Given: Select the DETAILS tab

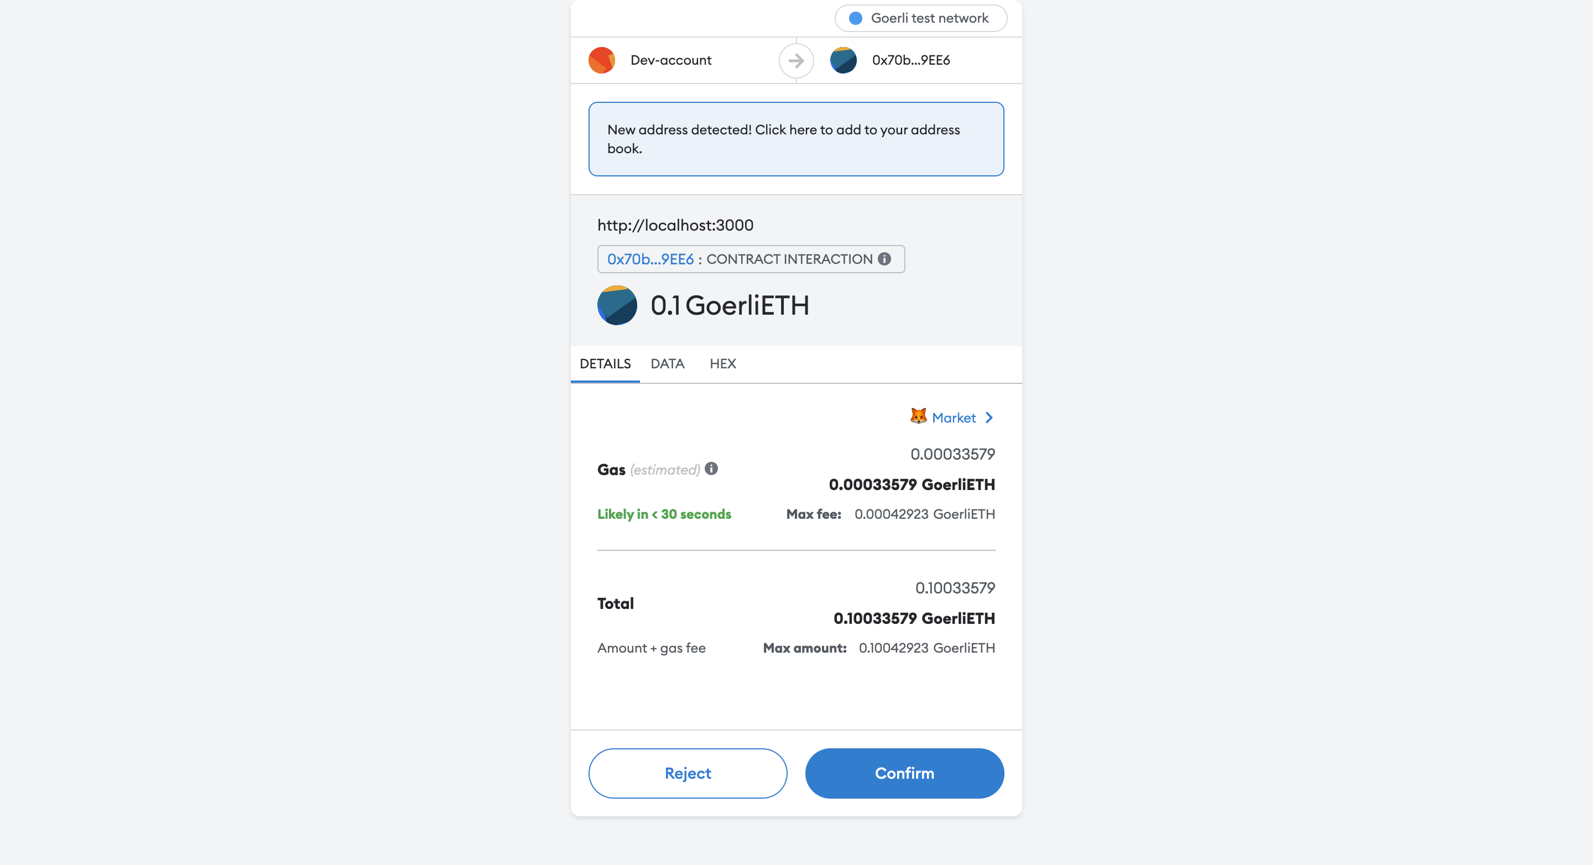Looking at the screenshot, I should coord(605,363).
